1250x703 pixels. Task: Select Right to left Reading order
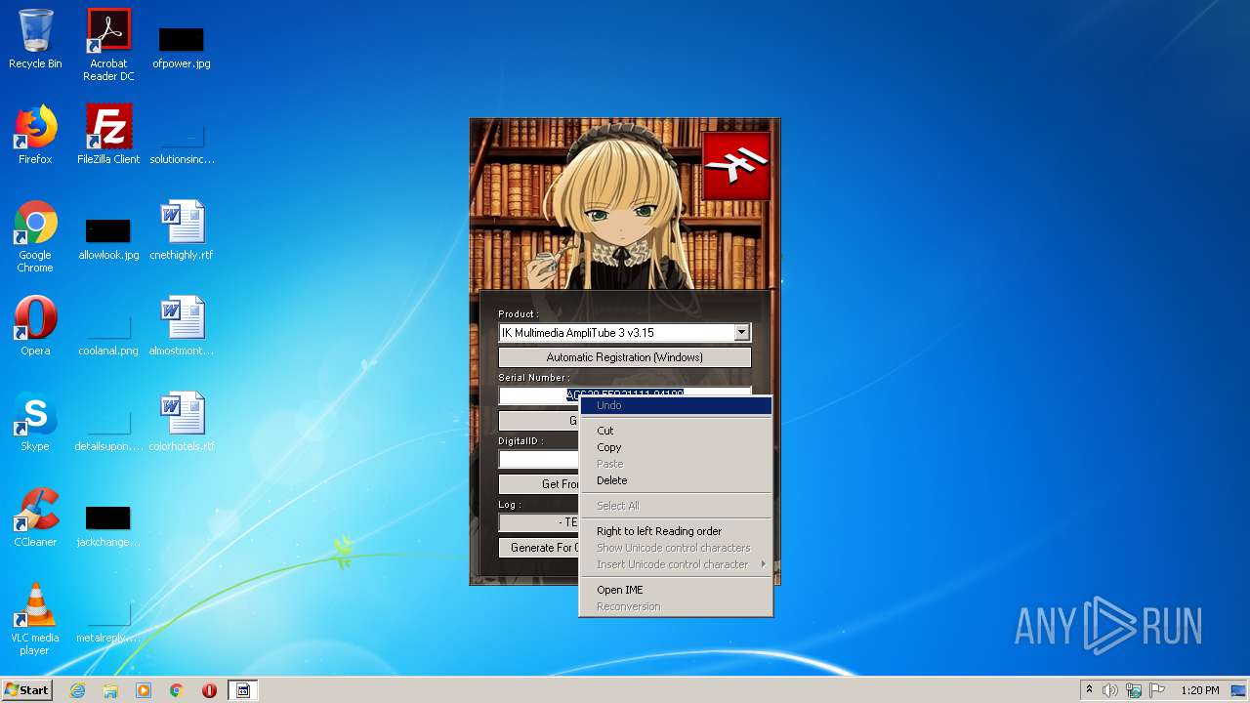pyautogui.click(x=676, y=531)
